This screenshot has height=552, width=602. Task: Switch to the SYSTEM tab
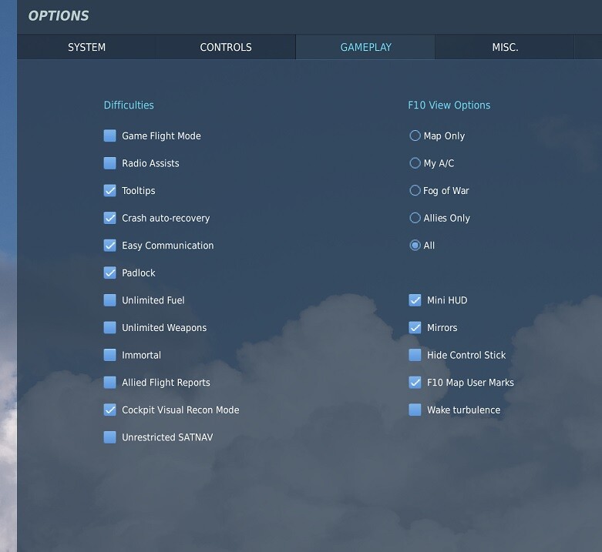(86, 47)
